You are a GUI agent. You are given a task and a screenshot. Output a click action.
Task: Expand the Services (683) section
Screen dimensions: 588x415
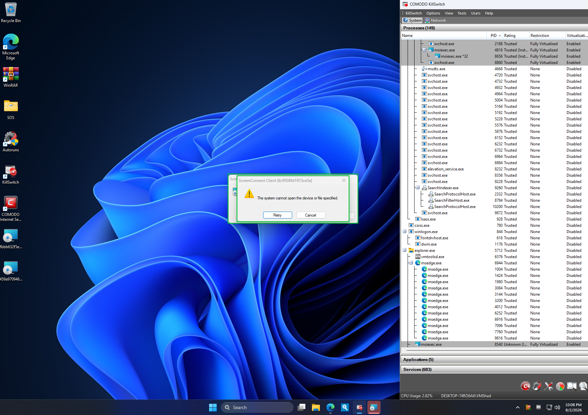494,369
